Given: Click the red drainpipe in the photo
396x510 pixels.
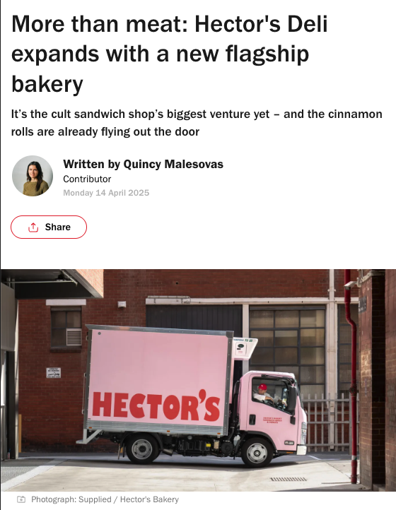Looking at the screenshot, I should click(352, 377).
